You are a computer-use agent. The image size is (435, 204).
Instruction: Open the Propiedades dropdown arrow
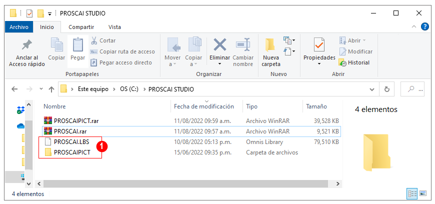click(x=319, y=64)
